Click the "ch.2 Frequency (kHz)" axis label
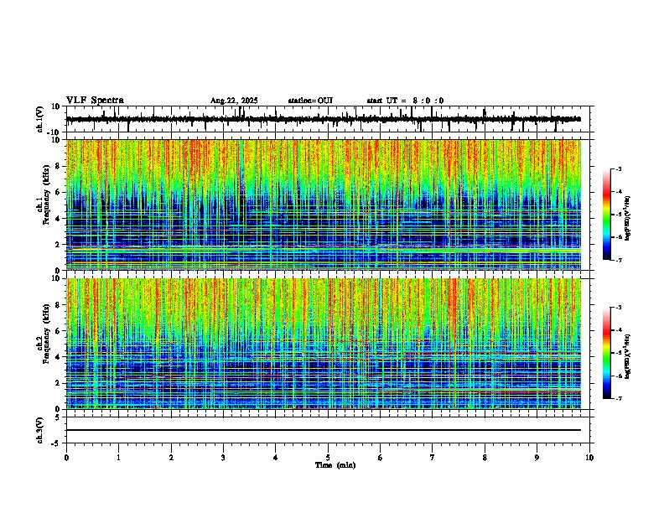This screenshot has height=513, width=664. click(x=43, y=334)
